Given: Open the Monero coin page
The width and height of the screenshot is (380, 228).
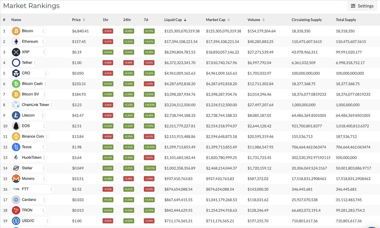Looking at the screenshot, I should [x=28, y=179].
